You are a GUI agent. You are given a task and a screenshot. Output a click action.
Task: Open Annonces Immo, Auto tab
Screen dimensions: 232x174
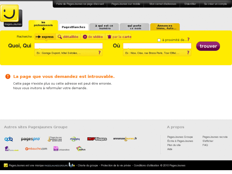point(165,27)
